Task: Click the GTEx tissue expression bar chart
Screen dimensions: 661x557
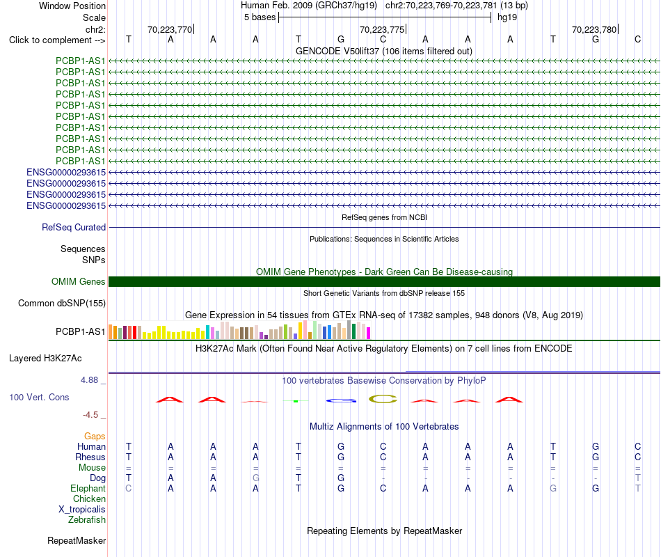Action: click(x=239, y=330)
